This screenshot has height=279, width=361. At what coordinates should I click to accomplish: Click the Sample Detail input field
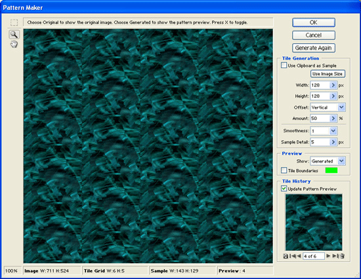coord(320,142)
